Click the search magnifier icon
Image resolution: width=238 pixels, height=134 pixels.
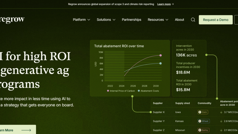click(x=193, y=20)
